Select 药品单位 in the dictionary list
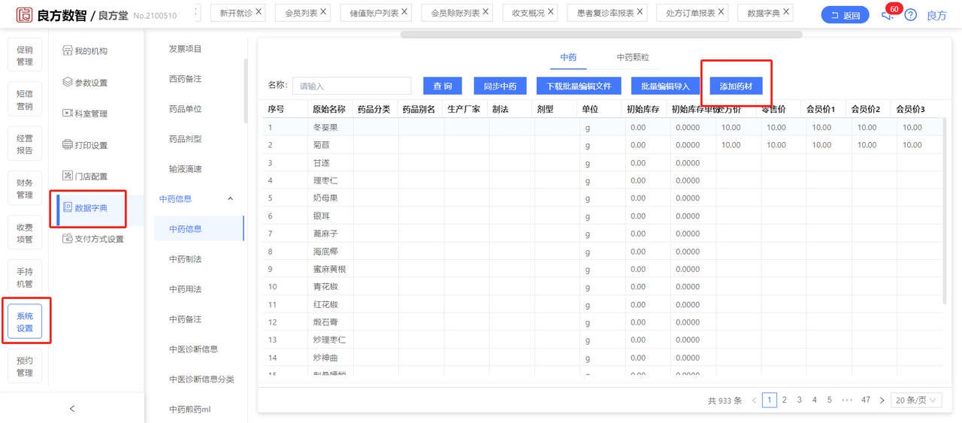This screenshot has width=962, height=423. click(186, 109)
